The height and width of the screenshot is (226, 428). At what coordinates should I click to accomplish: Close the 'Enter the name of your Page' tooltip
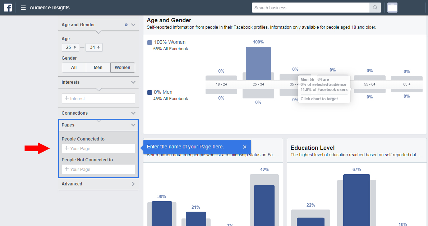(x=245, y=147)
